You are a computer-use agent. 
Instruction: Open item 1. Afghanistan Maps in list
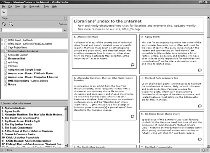(x=13, y=108)
